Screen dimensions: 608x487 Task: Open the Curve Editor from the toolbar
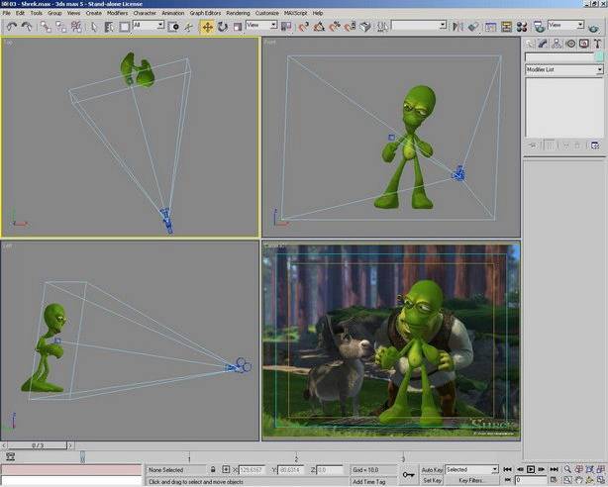[491, 27]
